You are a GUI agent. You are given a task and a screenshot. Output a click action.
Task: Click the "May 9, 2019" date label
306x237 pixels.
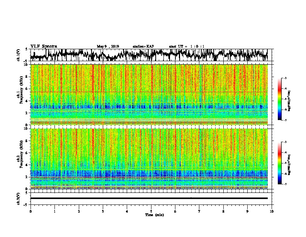pos(108,46)
